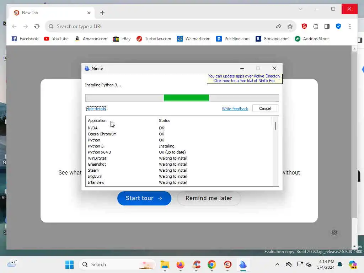
Task: Click the taskbar Search box
Action: (117, 264)
